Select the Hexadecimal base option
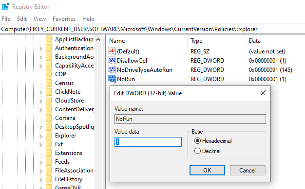Viewport: 305px width, 189px height. (x=197, y=141)
